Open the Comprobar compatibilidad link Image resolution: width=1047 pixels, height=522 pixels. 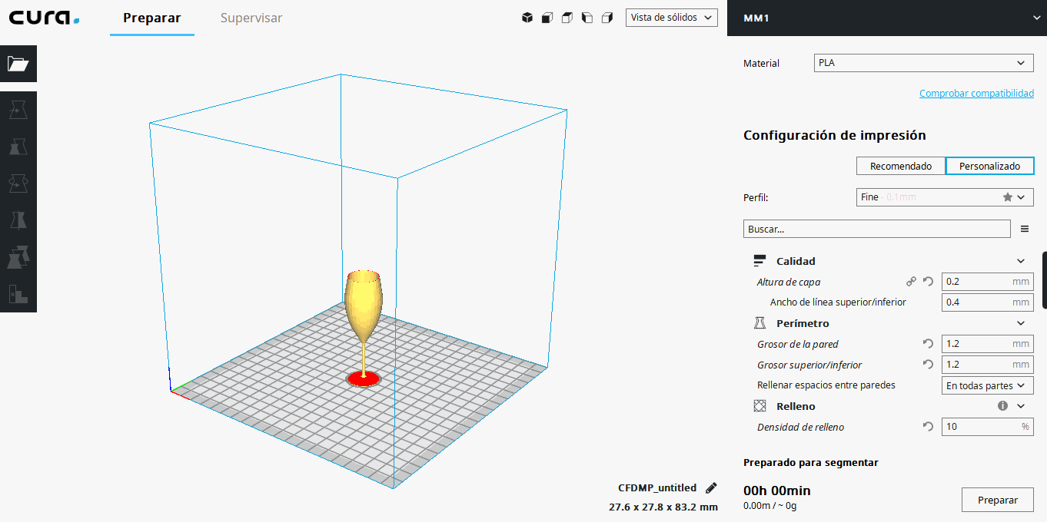pos(976,93)
